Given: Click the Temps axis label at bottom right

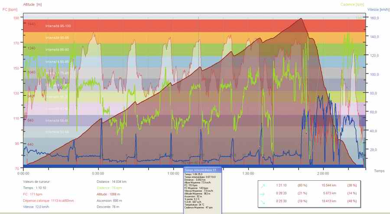Looking at the screenshot, I should pos(379,171).
